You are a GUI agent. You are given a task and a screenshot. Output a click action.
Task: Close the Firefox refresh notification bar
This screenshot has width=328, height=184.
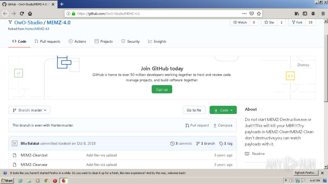(322, 173)
